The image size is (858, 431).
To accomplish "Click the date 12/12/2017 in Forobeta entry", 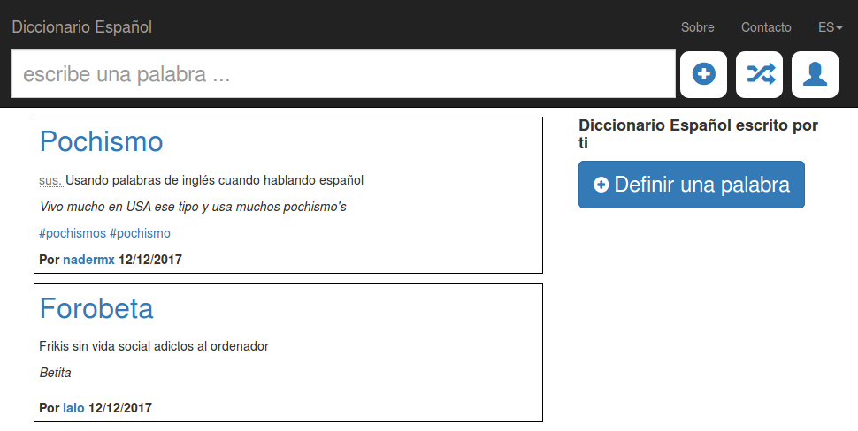I will point(119,408).
